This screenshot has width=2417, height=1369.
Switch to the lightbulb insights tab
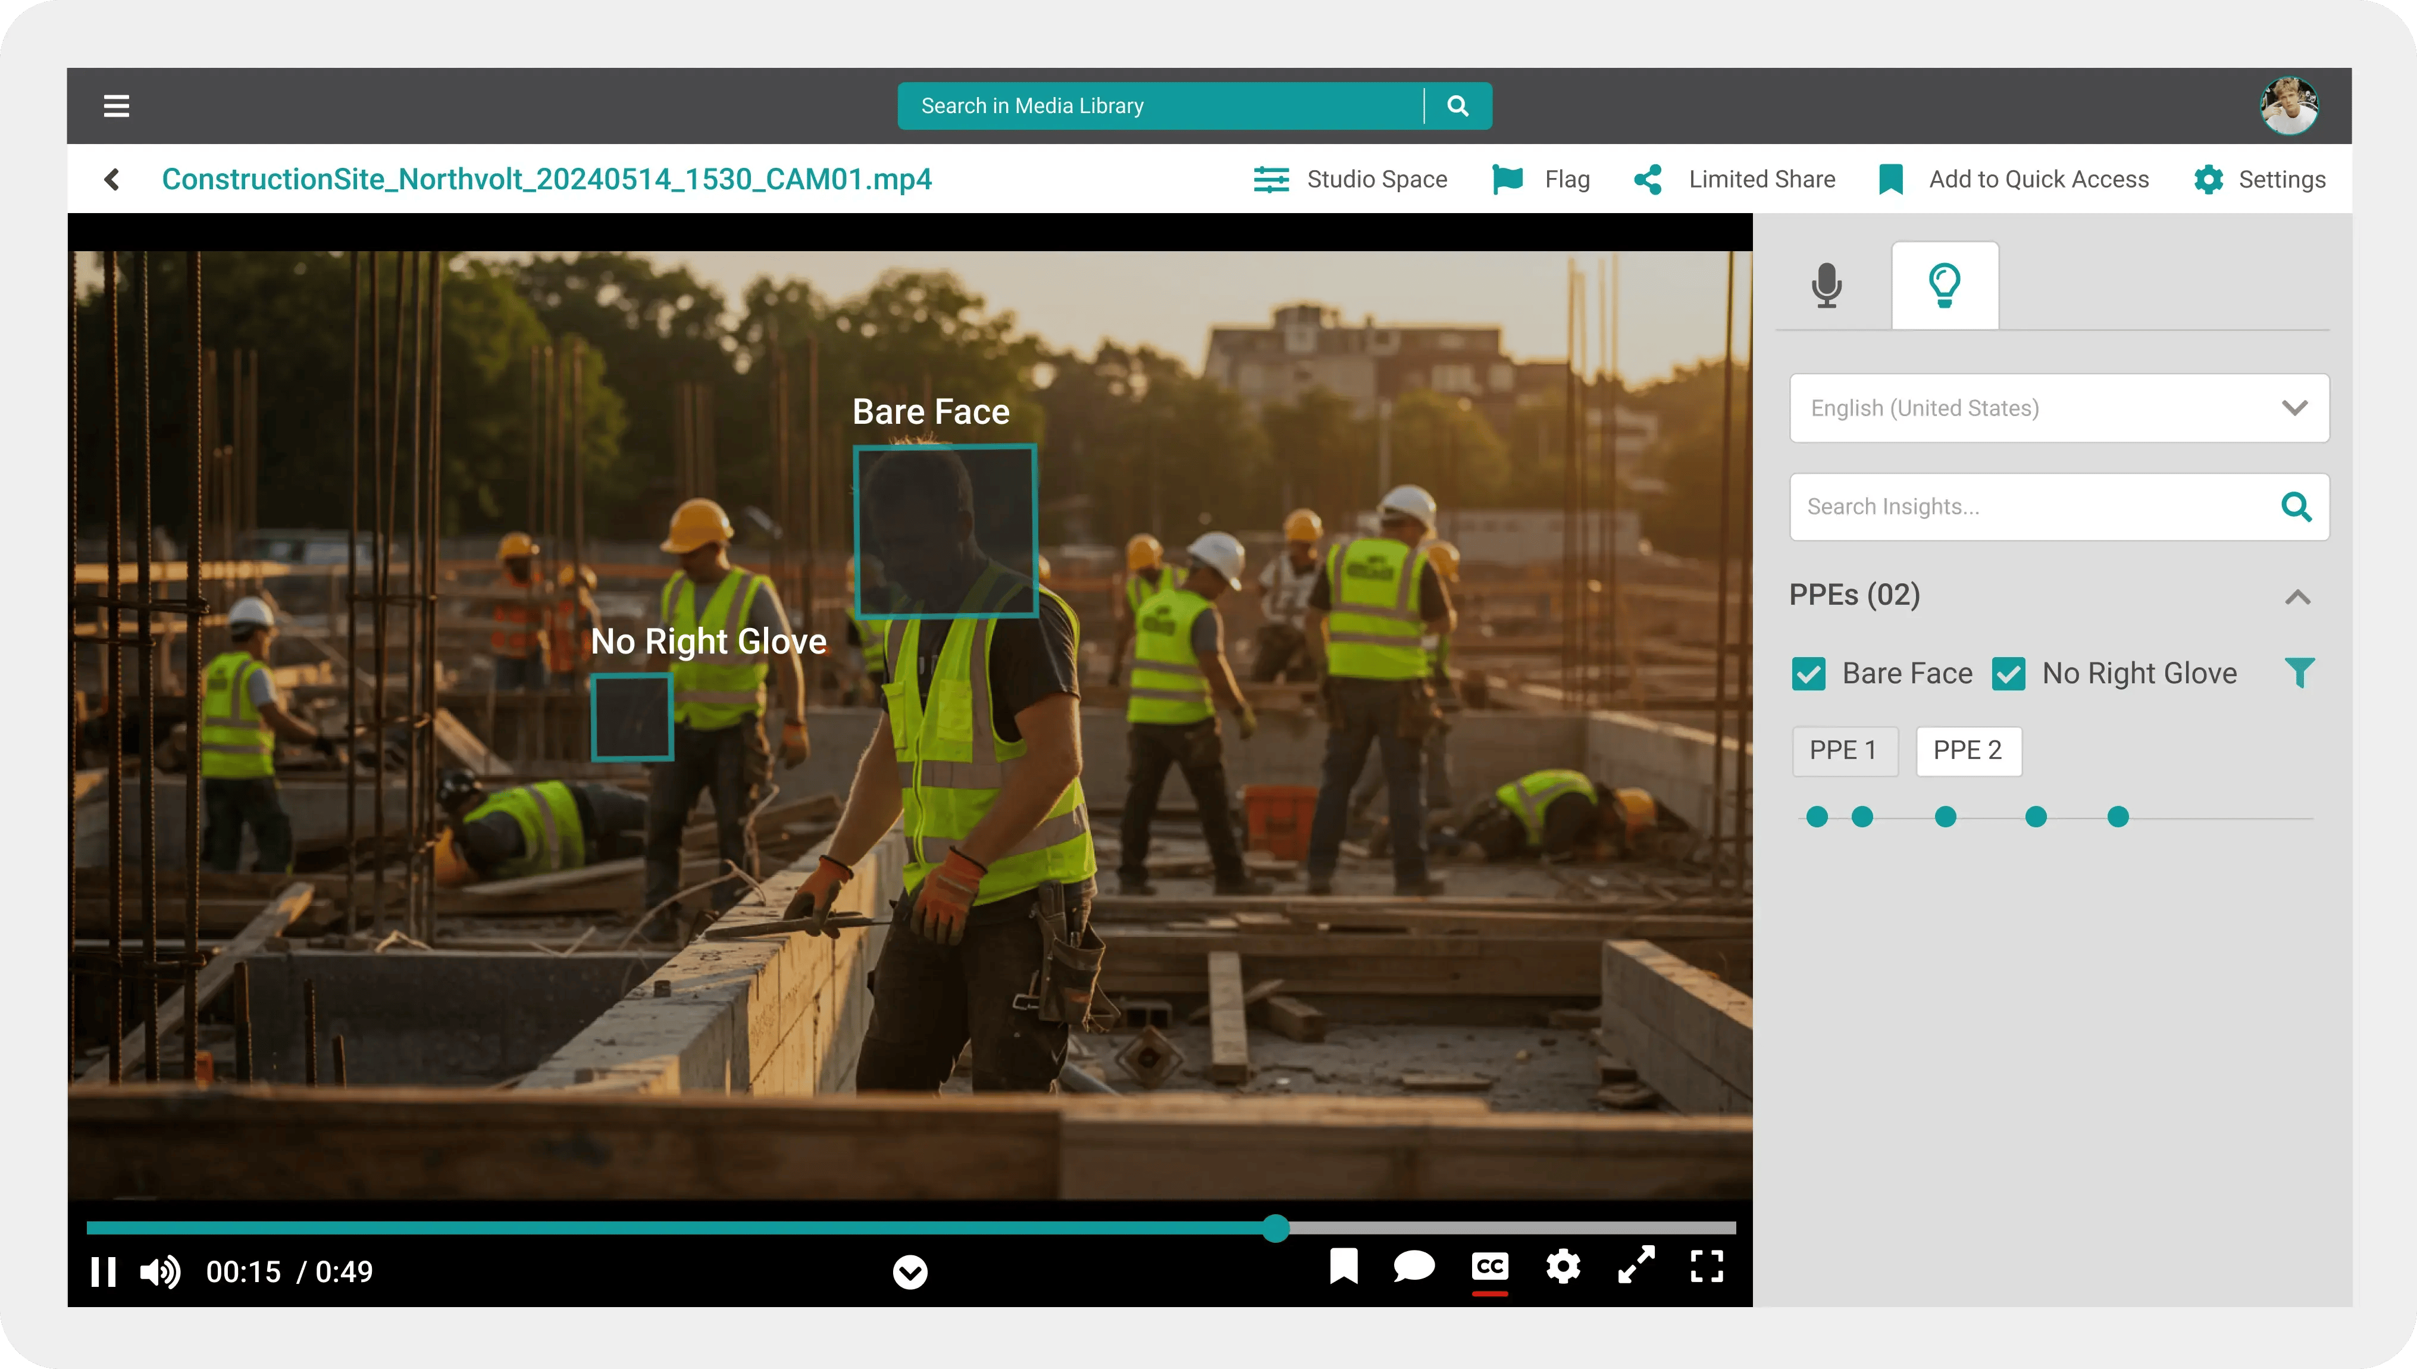(1945, 285)
